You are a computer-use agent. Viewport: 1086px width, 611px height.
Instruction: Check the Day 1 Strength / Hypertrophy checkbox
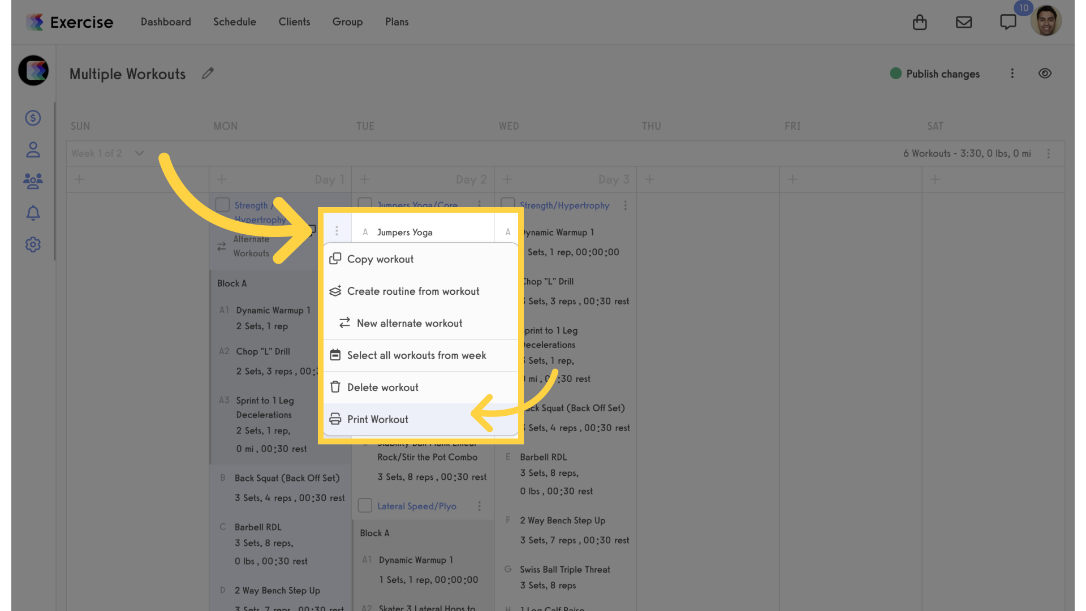222,205
